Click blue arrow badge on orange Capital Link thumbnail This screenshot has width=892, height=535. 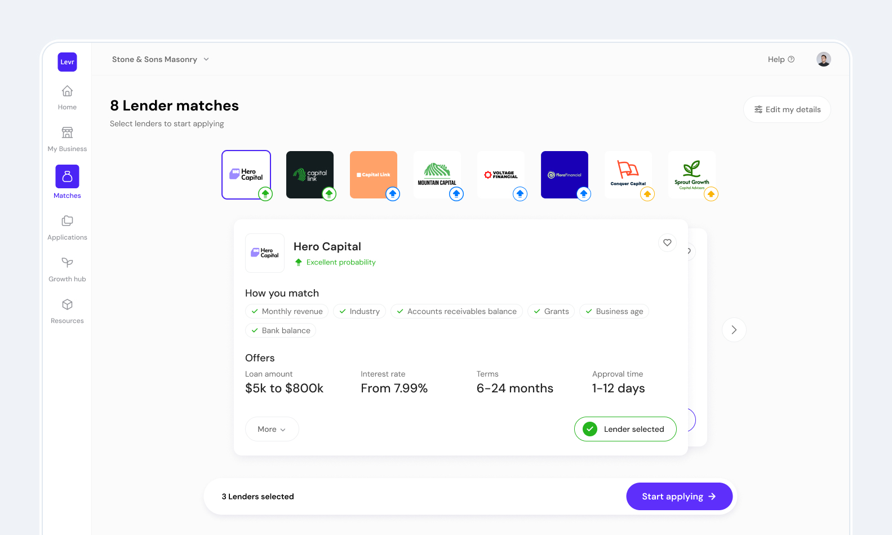[393, 194]
